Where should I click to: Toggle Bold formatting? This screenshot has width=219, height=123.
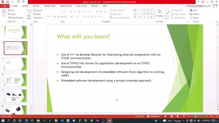click(48, 17)
